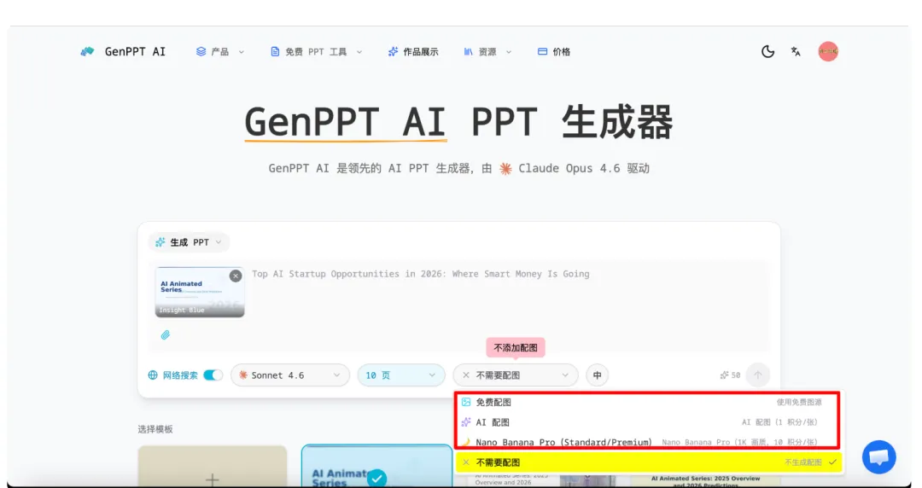Select the checked AI Animated Series template

(377, 466)
